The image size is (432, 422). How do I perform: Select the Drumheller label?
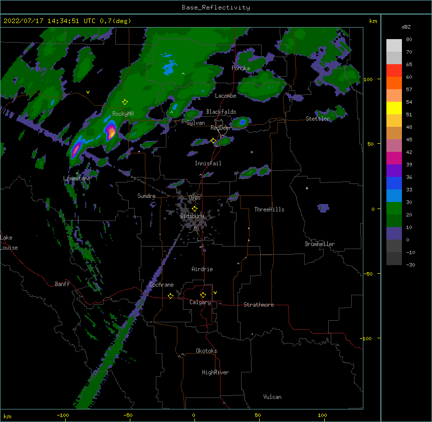point(320,244)
